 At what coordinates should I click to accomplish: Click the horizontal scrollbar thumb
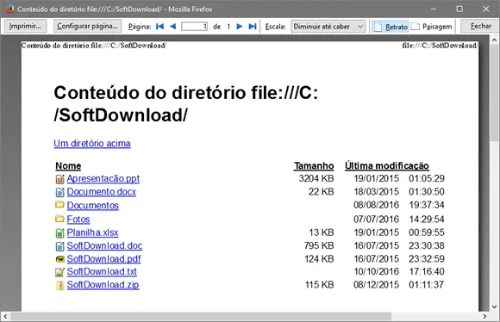click(x=201, y=317)
